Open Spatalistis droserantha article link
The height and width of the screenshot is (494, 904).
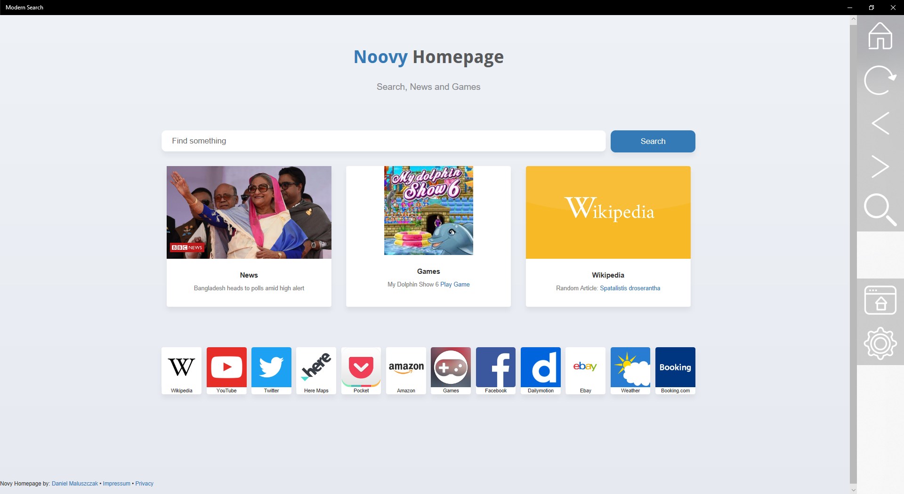tap(630, 288)
